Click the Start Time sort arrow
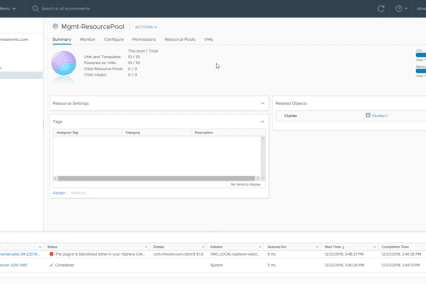This screenshot has width=426, height=284. pos(343,247)
